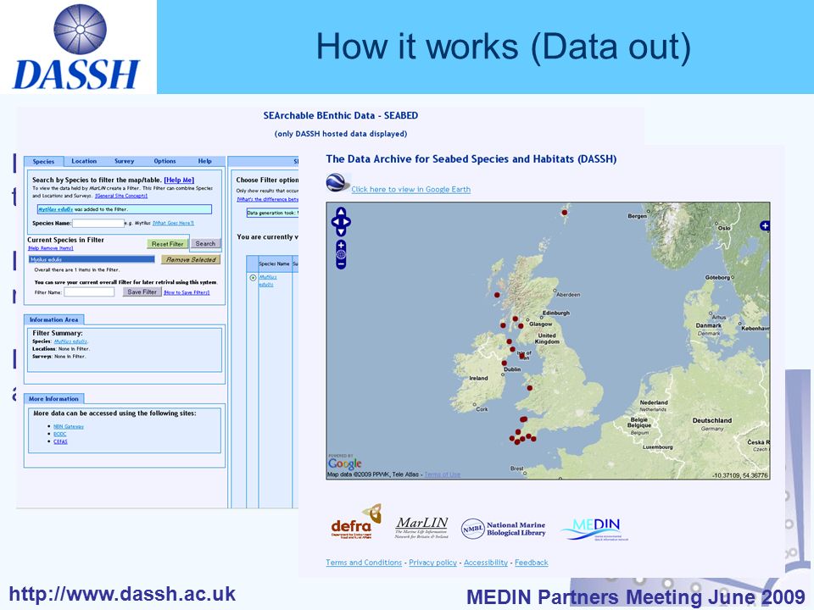Select Mytilus edulis in the filter list

pyautogui.click(x=92, y=259)
